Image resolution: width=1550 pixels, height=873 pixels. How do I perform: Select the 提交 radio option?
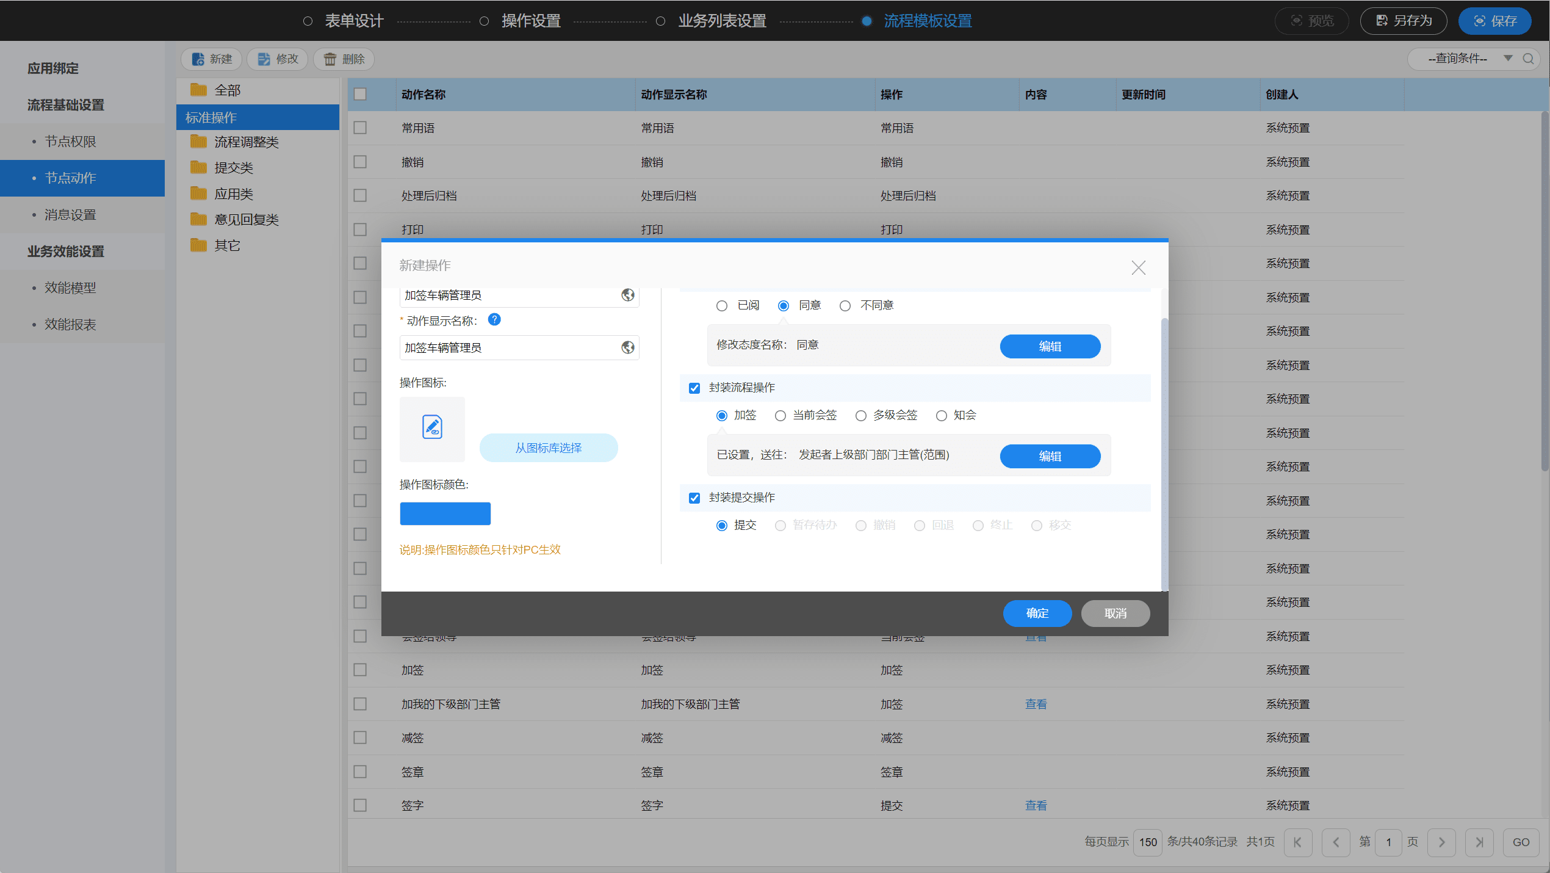pyautogui.click(x=722, y=525)
